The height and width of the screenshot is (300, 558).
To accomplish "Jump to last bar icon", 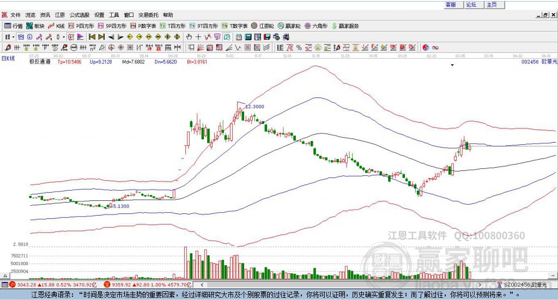I will click(101, 37).
